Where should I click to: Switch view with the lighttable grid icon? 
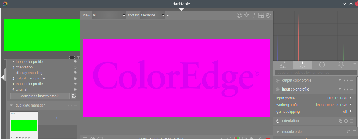pos(261,15)
